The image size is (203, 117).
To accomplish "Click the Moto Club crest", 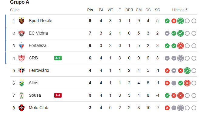I will [x=22, y=108].
